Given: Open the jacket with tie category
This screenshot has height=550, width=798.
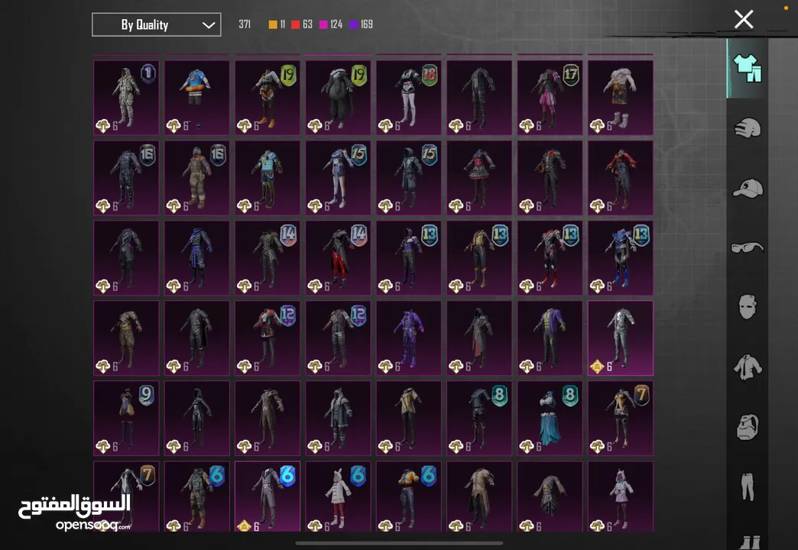Looking at the screenshot, I should pos(747,367).
